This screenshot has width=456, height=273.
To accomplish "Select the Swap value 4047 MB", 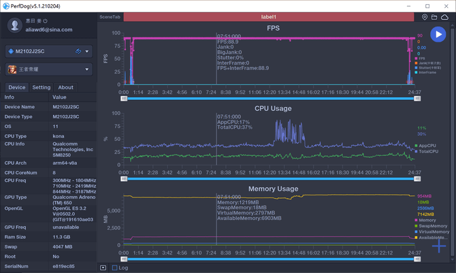I will click(62, 247).
